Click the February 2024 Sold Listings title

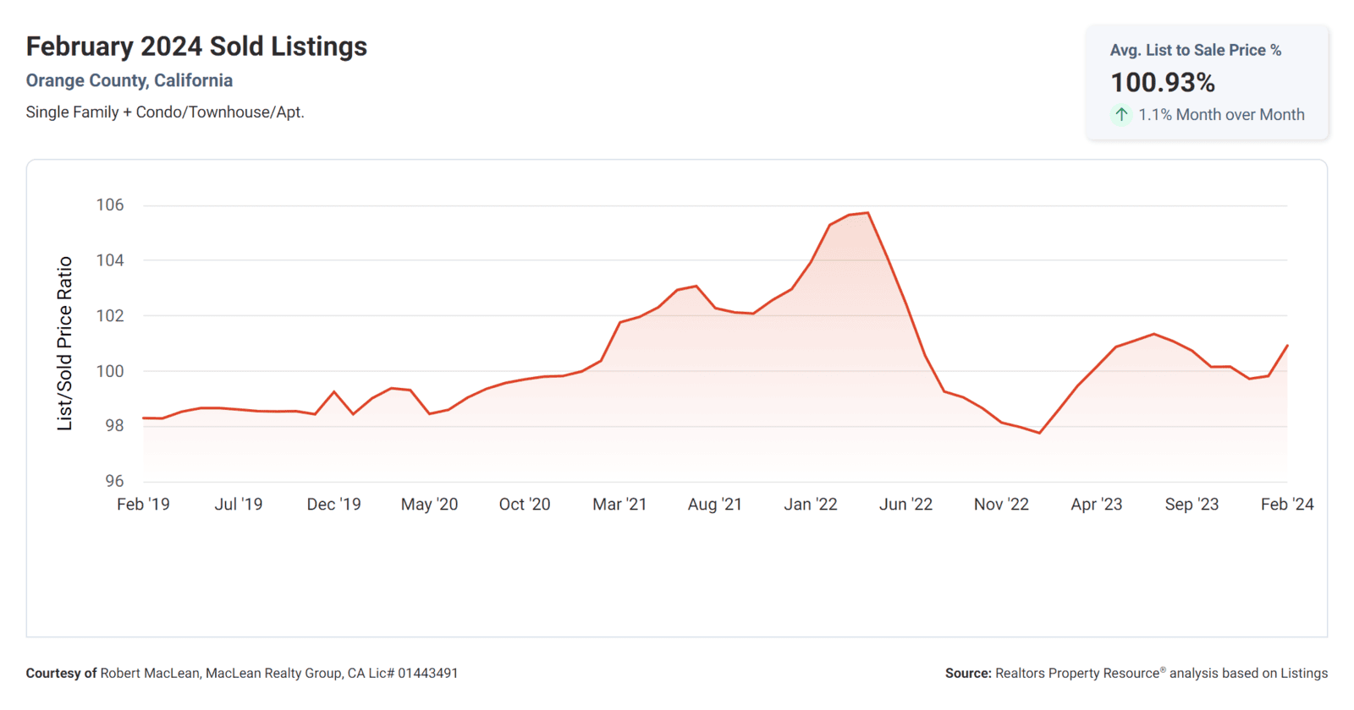coord(196,46)
